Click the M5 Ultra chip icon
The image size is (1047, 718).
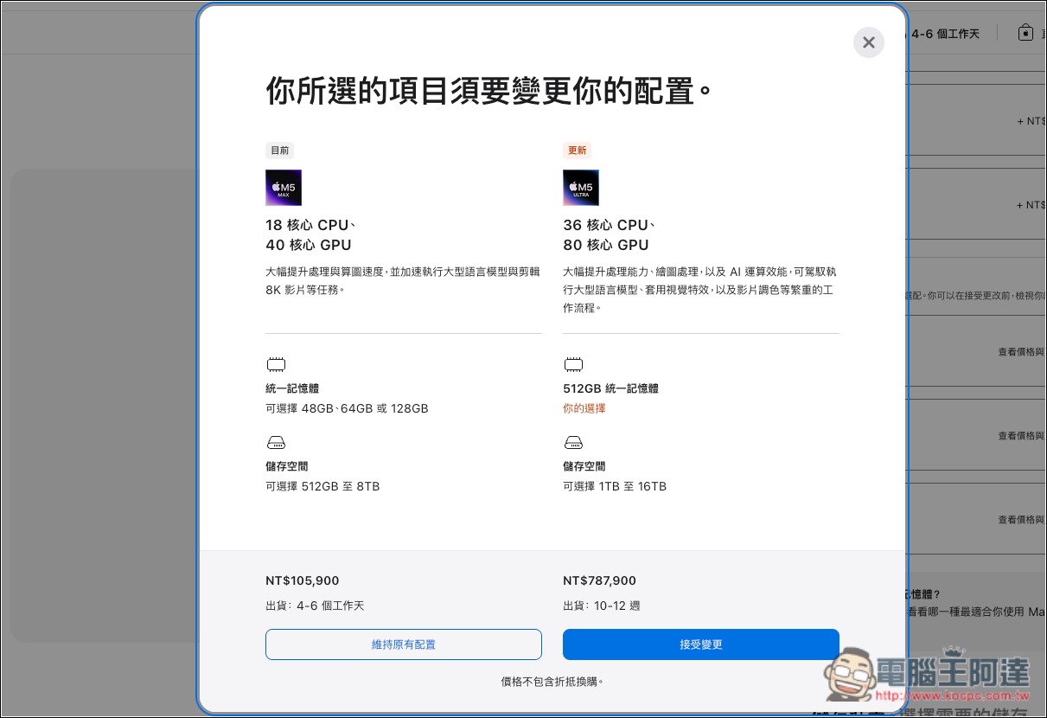point(581,188)
